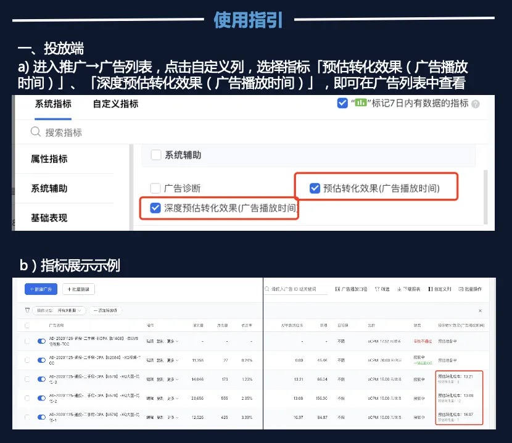Image resolution: width=512 pixels, height=443 pixels.
Task: Toggle the switch for the ad with 14,046 impressions
Action: coord(41,379)
